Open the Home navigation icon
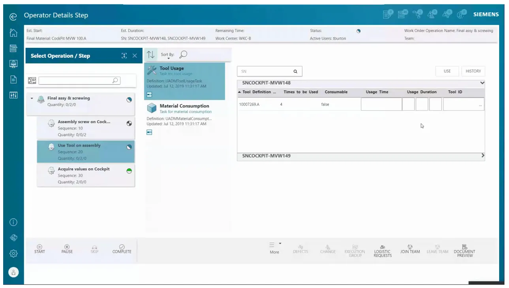 coord(13,33)
